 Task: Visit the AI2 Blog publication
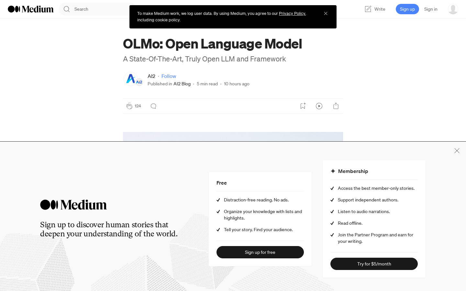[x=182, y=84]
